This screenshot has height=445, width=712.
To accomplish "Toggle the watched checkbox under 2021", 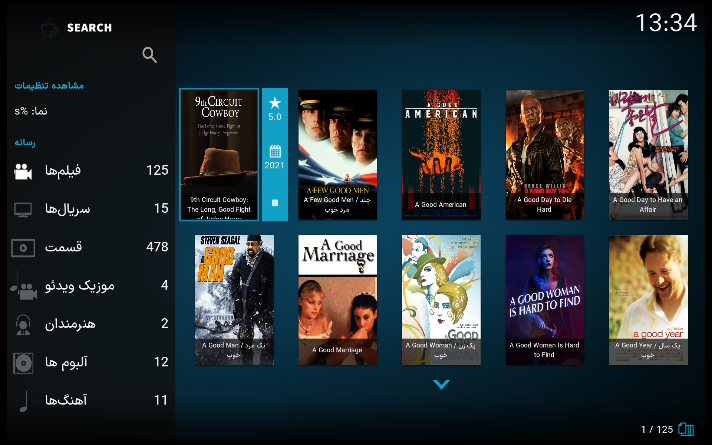I will pos(275,203).
